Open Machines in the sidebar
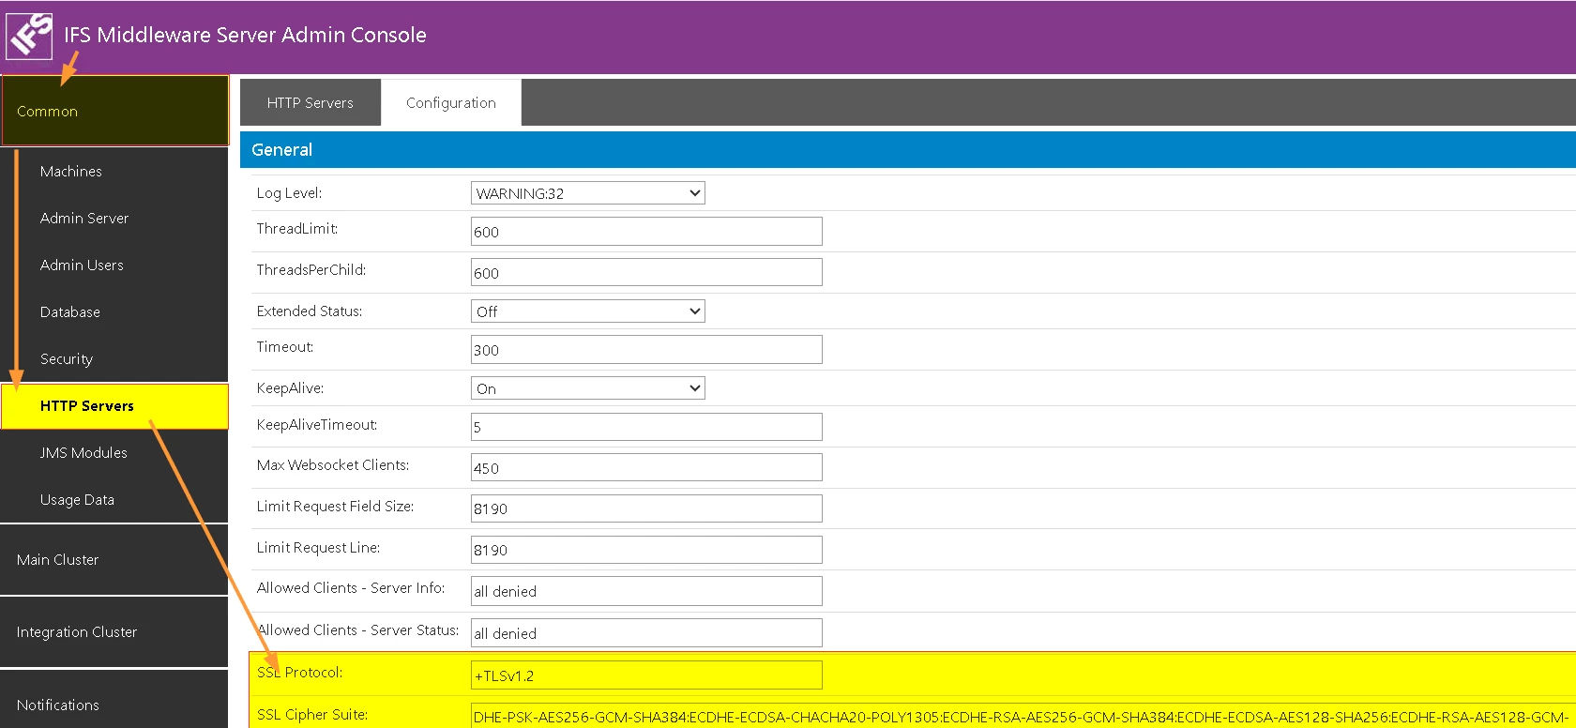The height and width of the screenshot is (728, 1576). 71,172
